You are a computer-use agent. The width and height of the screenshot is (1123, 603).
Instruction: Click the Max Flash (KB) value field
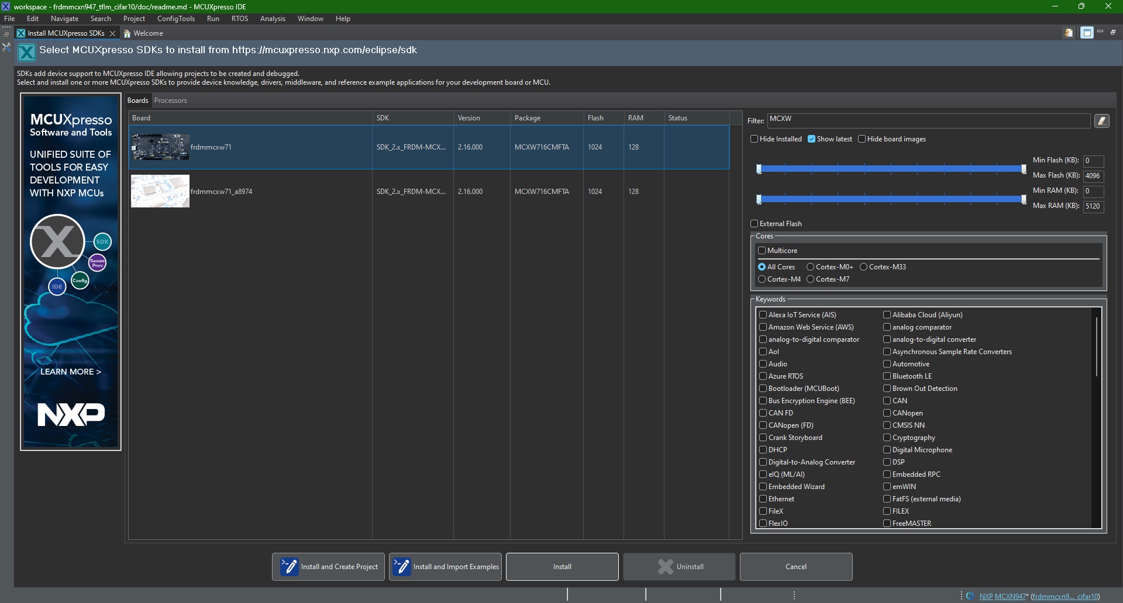coord(1093,176)
